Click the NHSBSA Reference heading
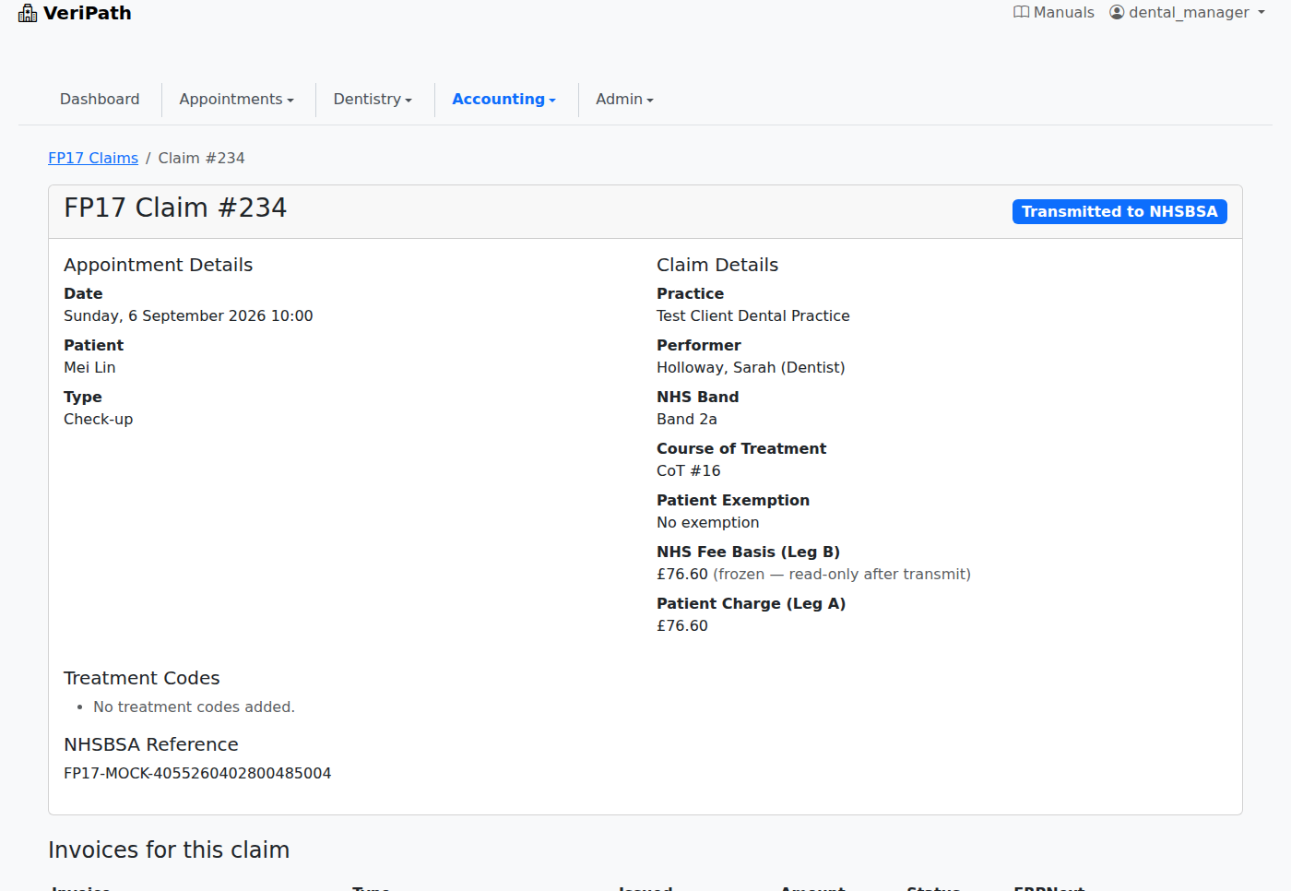Image resolution: width=1291 pixels, height=891 pixels. 151,744
